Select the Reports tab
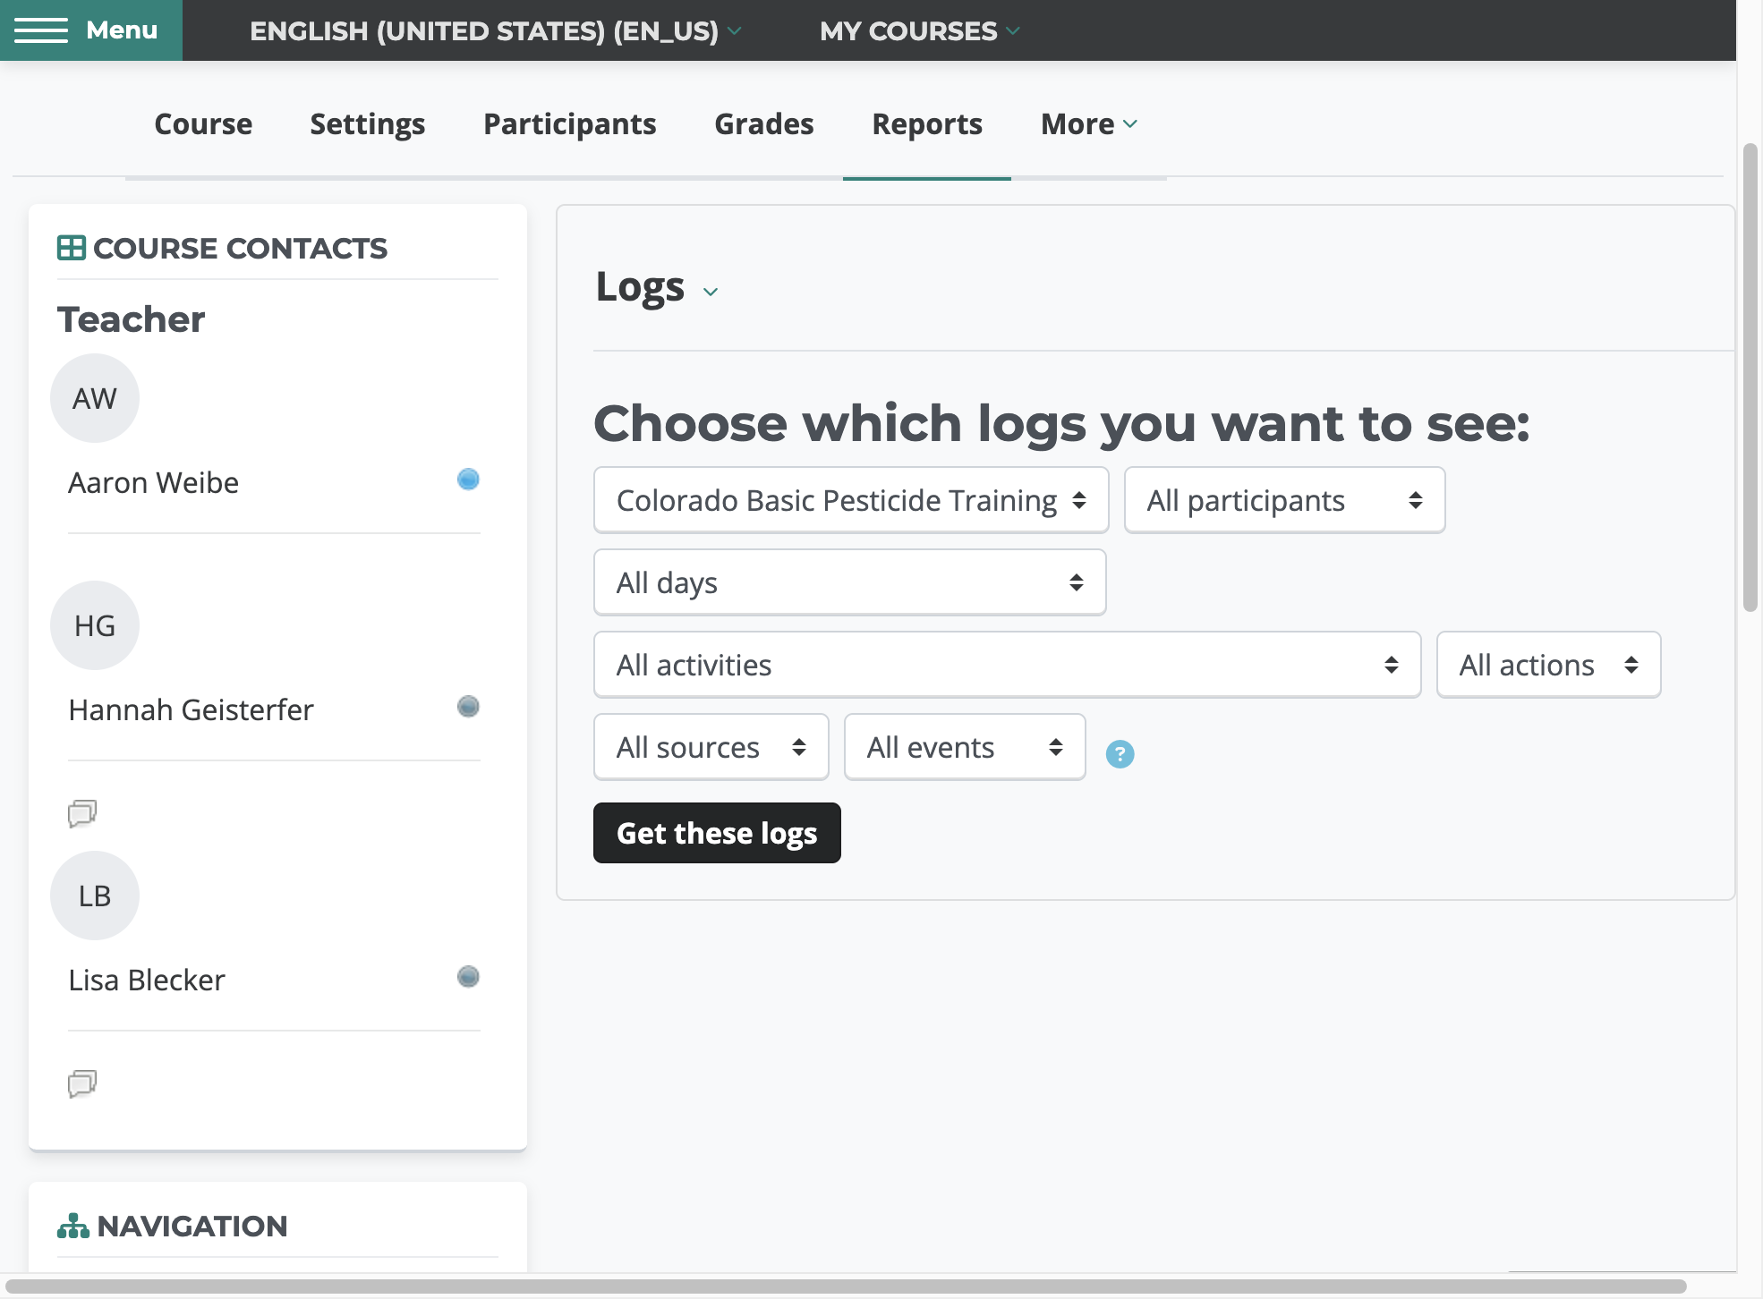 tap(927, 123)
